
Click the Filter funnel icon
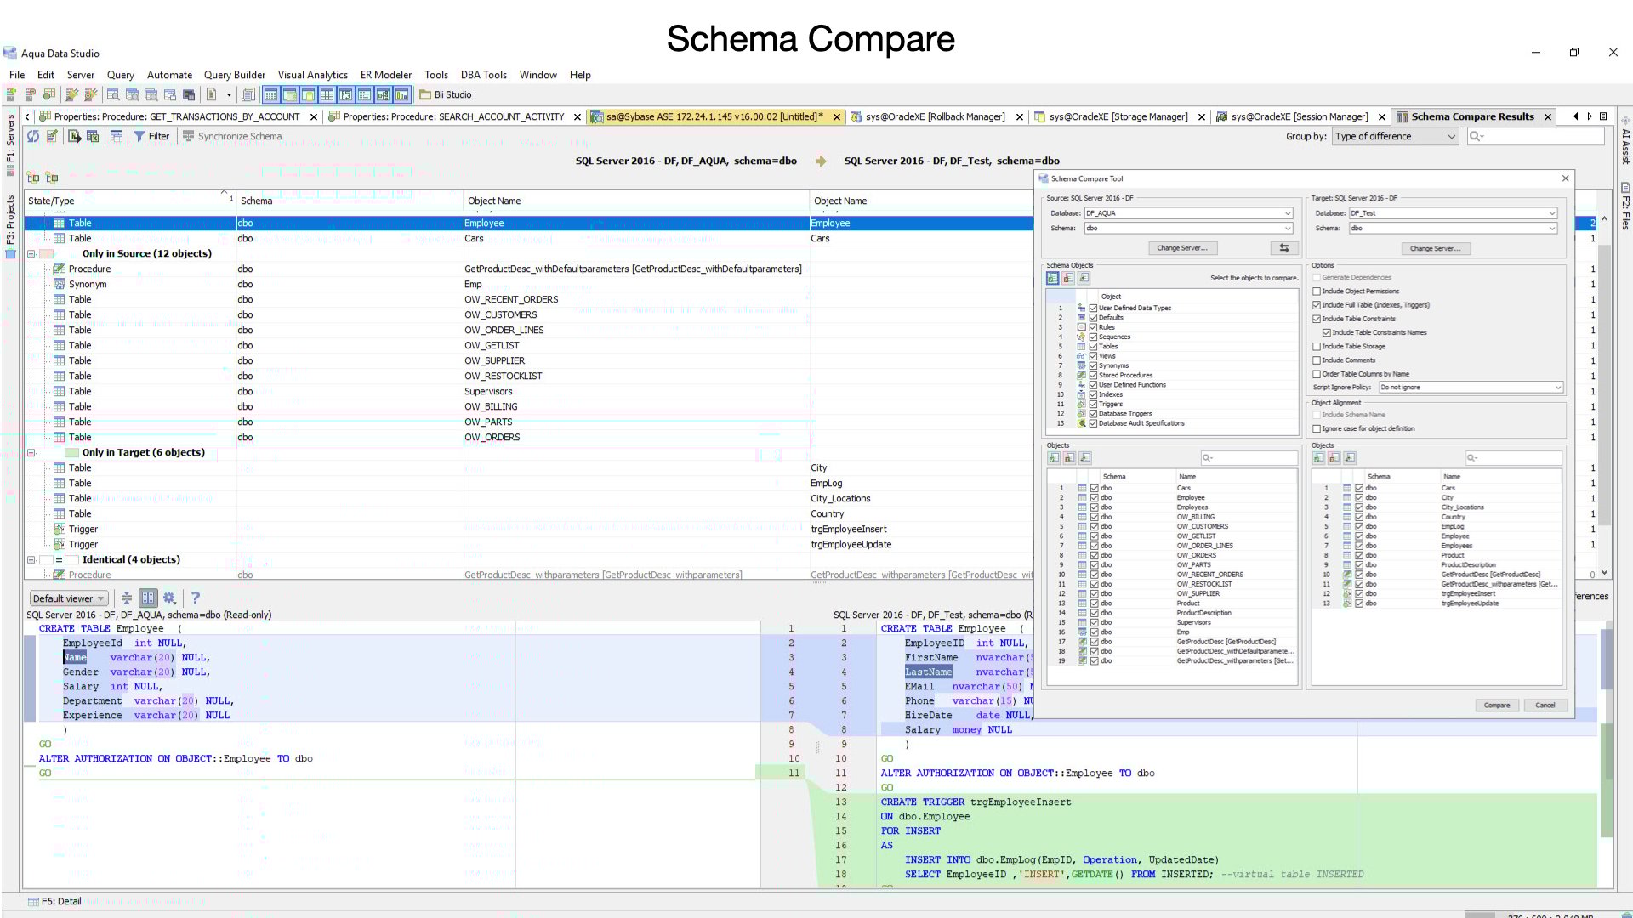[139, 136]
